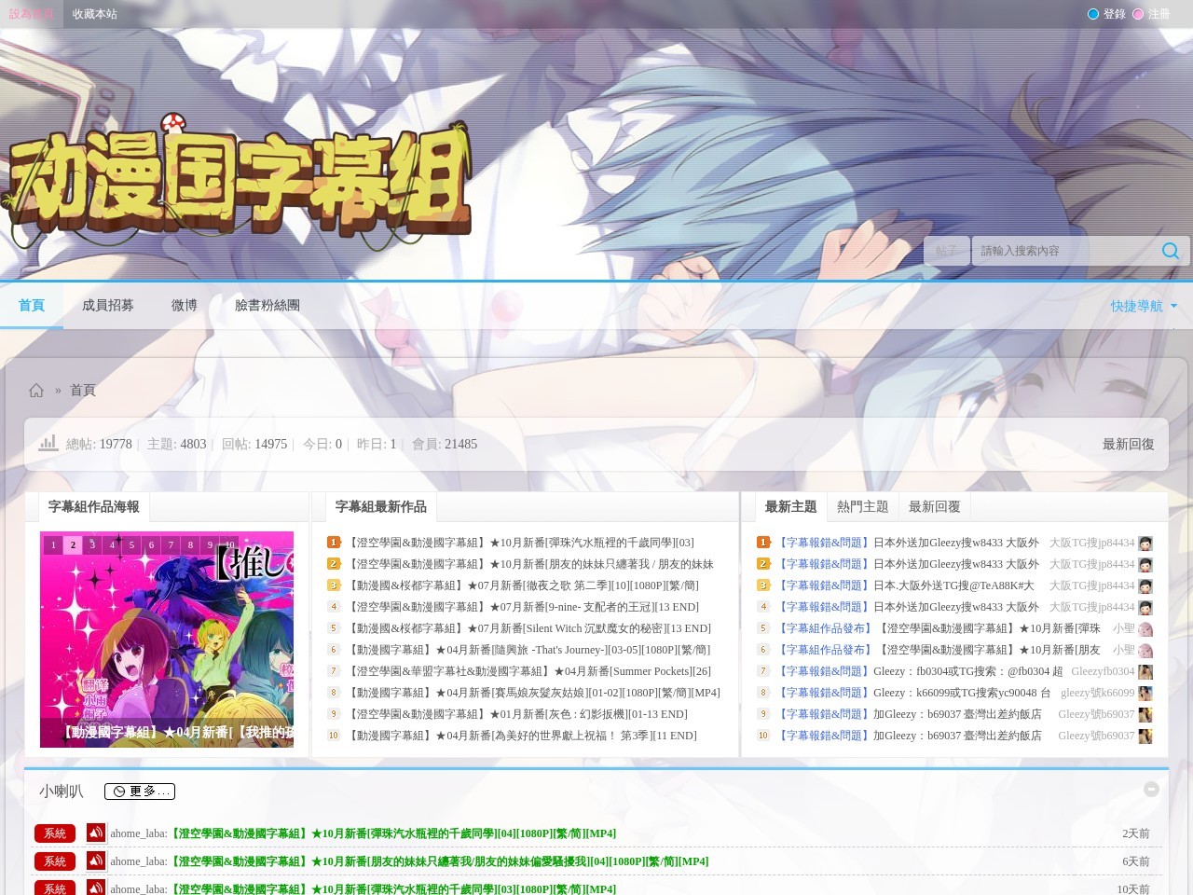The image size is (1193, 895).
Task: Open the 最新回復 link in the stats bar
Action: pos(1128,444)
